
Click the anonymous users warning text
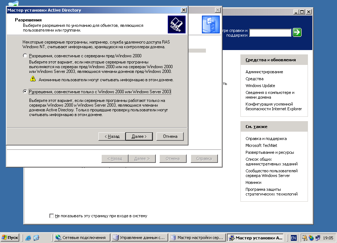106,80
